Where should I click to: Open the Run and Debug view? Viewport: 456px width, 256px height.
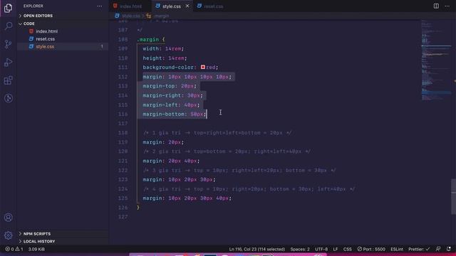pos(8,62)
